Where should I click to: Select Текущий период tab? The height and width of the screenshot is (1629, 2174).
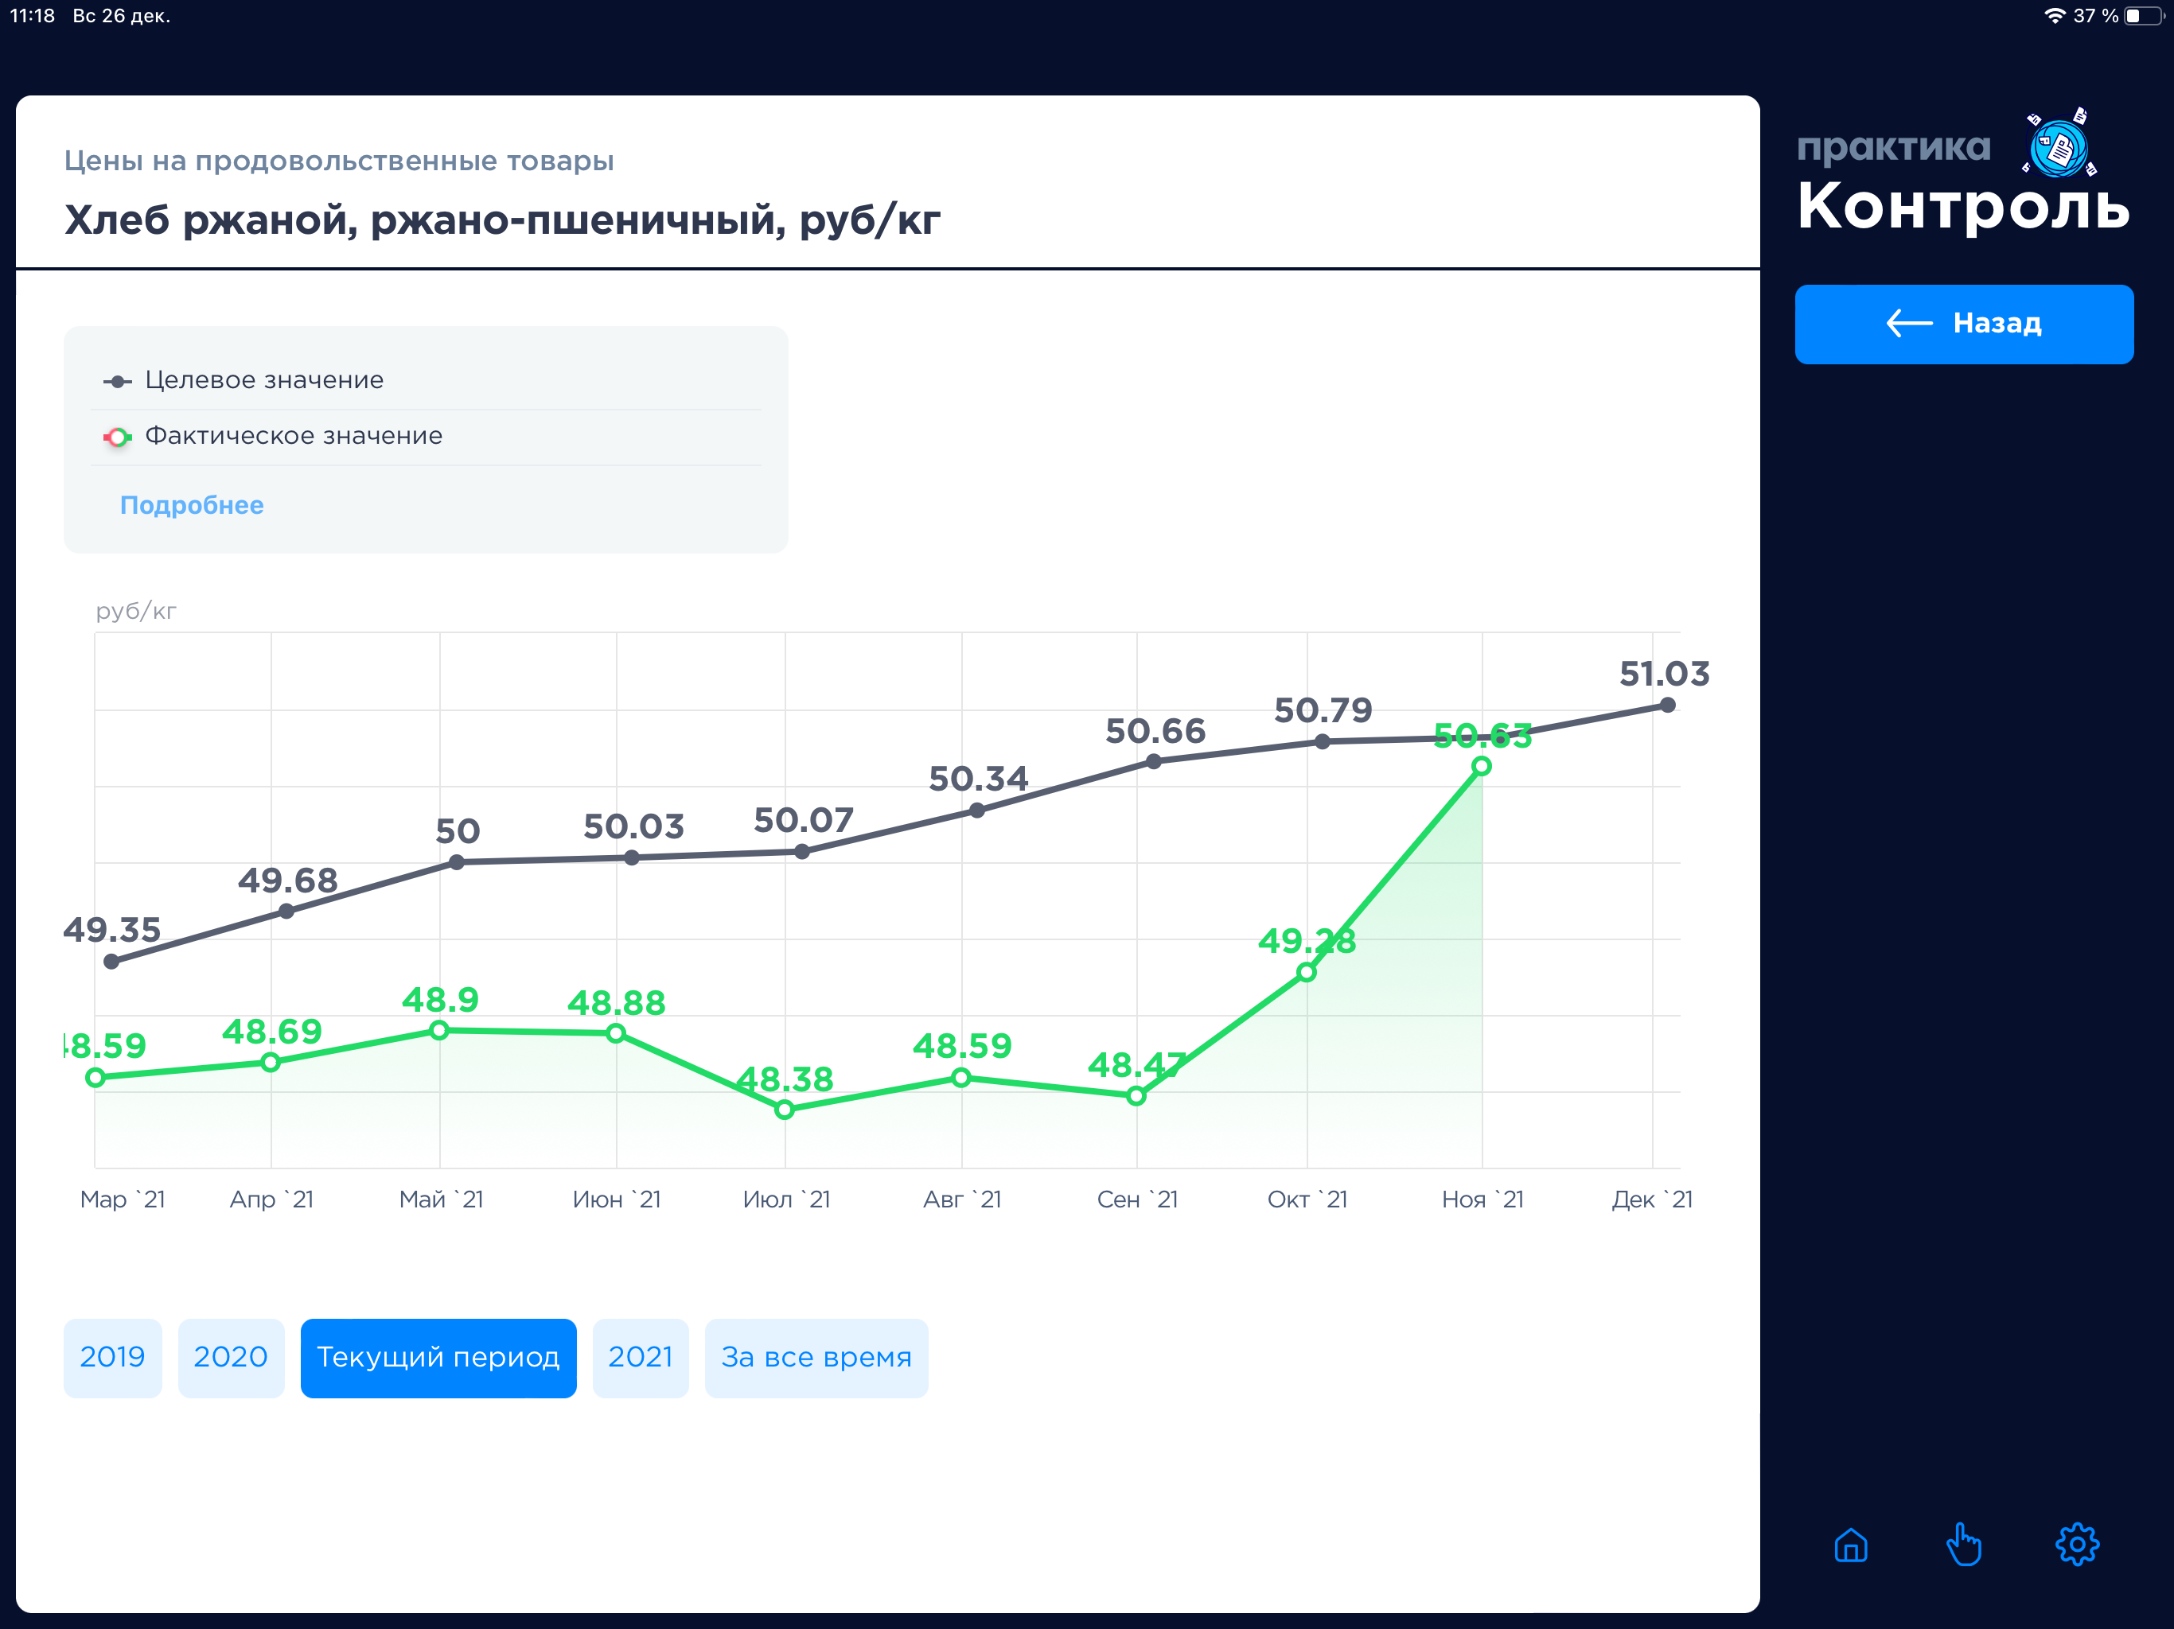[438, 1357]
